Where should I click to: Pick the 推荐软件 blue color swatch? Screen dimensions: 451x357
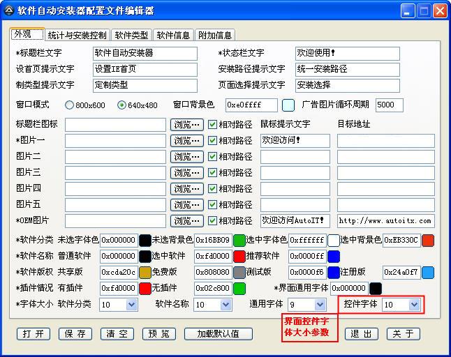point(334,257)
